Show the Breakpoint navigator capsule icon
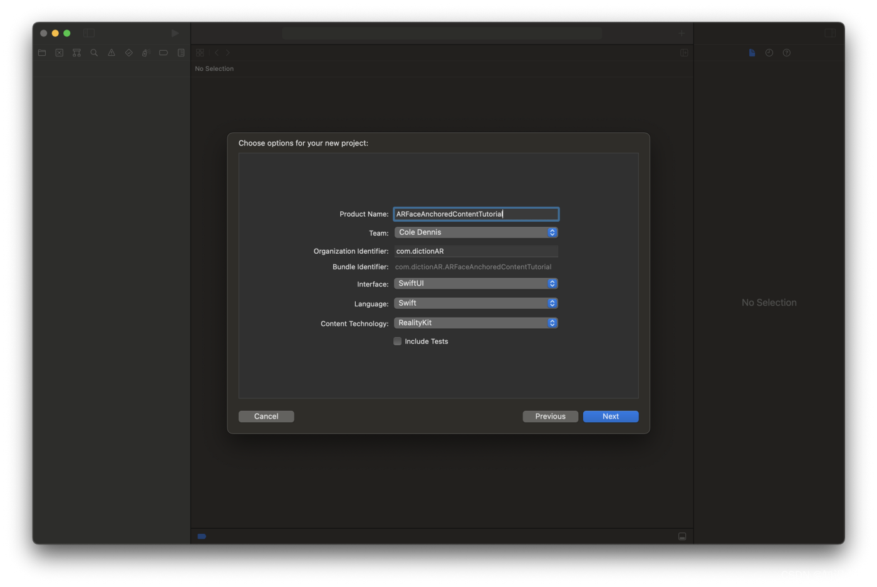877x587 pixels. point(163,53)
